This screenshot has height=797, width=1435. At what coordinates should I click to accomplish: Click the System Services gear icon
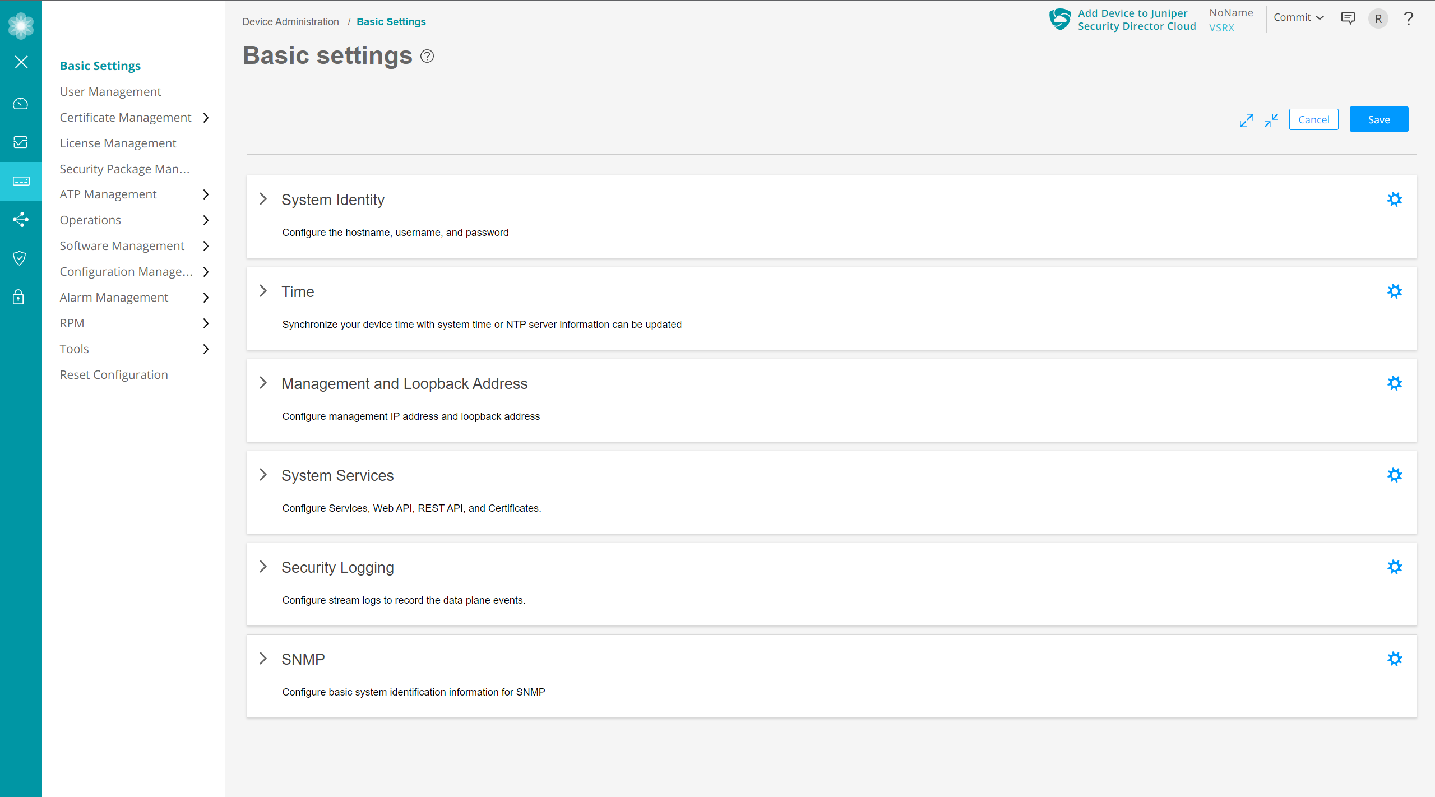point(1395,475)
